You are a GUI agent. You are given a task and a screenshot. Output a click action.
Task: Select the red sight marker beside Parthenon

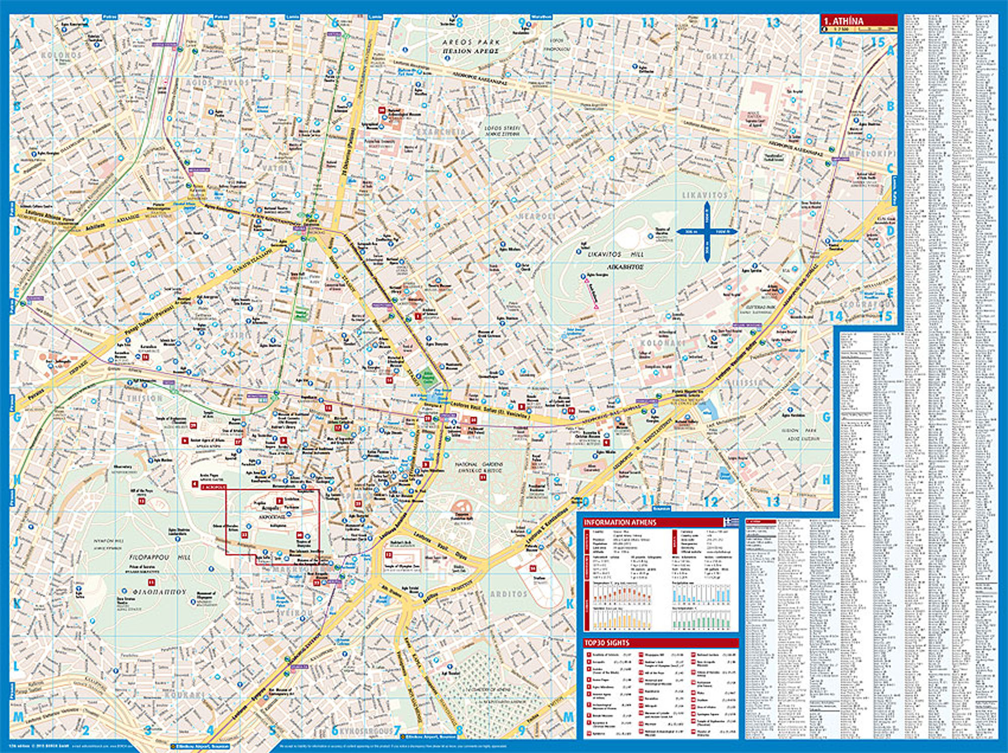[x=279, y=500]
